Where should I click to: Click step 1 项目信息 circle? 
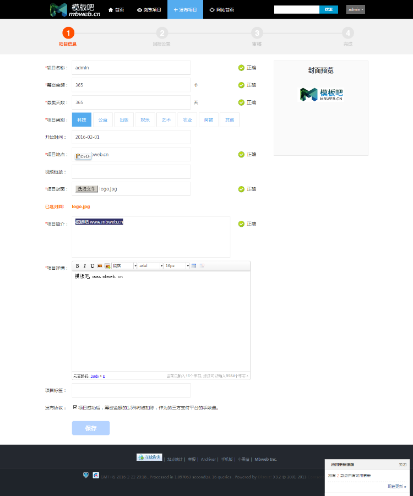[68, 33]
